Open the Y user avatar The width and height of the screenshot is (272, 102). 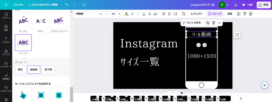pos(222,5)
